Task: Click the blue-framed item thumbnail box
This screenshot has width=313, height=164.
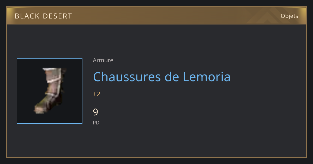Action: click(50, 91)
